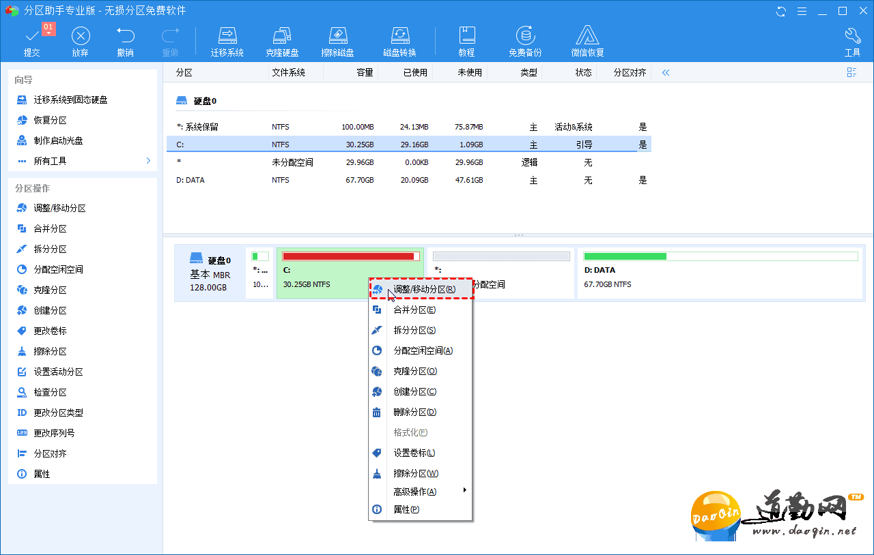
Task: Select the 未分配空间 table row
Action: click(409, 162)
